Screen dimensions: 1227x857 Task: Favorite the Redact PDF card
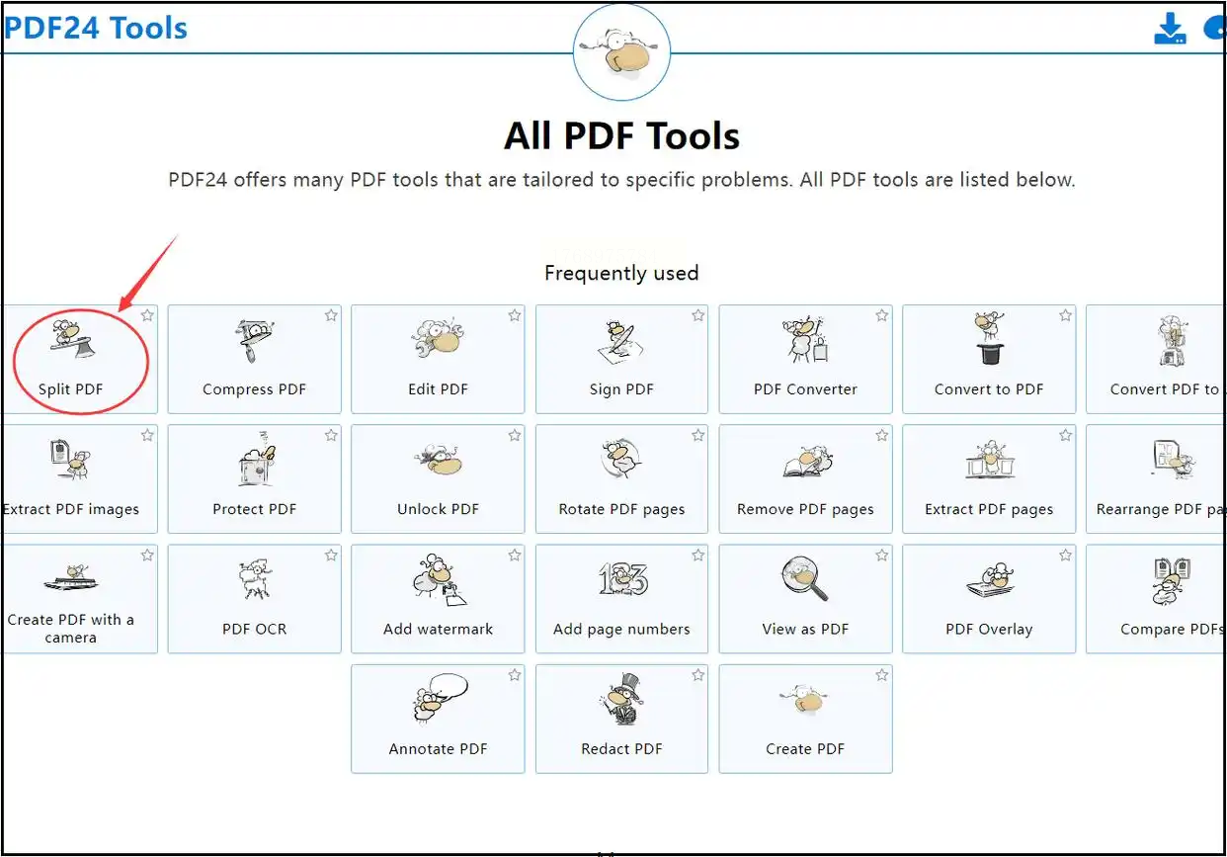pyautogui.click(x=698, y=675)
